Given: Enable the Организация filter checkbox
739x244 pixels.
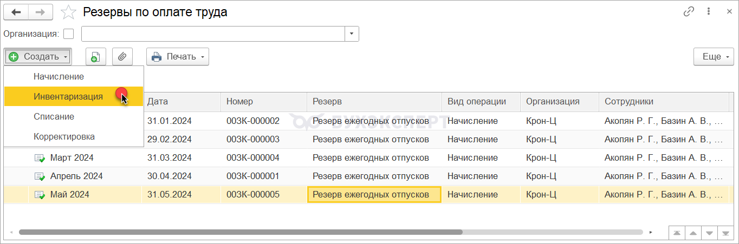Looking at the screenshot, I should pyautogui.click(x=68, y=34).
